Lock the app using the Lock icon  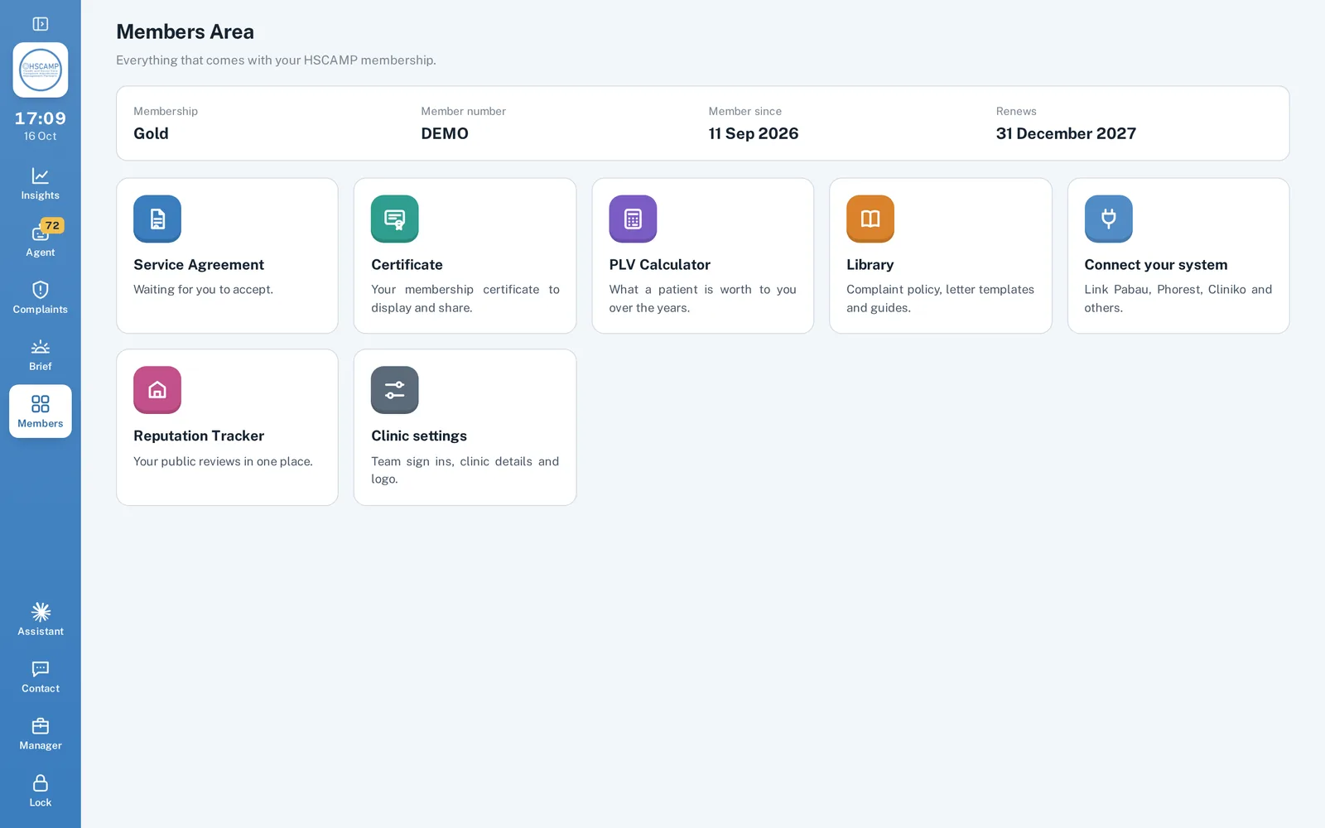41,792
